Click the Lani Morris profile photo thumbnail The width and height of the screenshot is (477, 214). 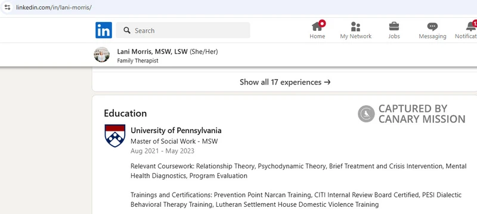pos(101,55)
